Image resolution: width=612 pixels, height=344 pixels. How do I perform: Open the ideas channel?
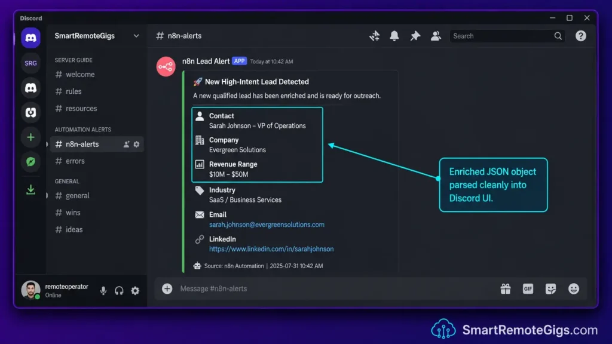pyautogui.click(x=96, y=230)
